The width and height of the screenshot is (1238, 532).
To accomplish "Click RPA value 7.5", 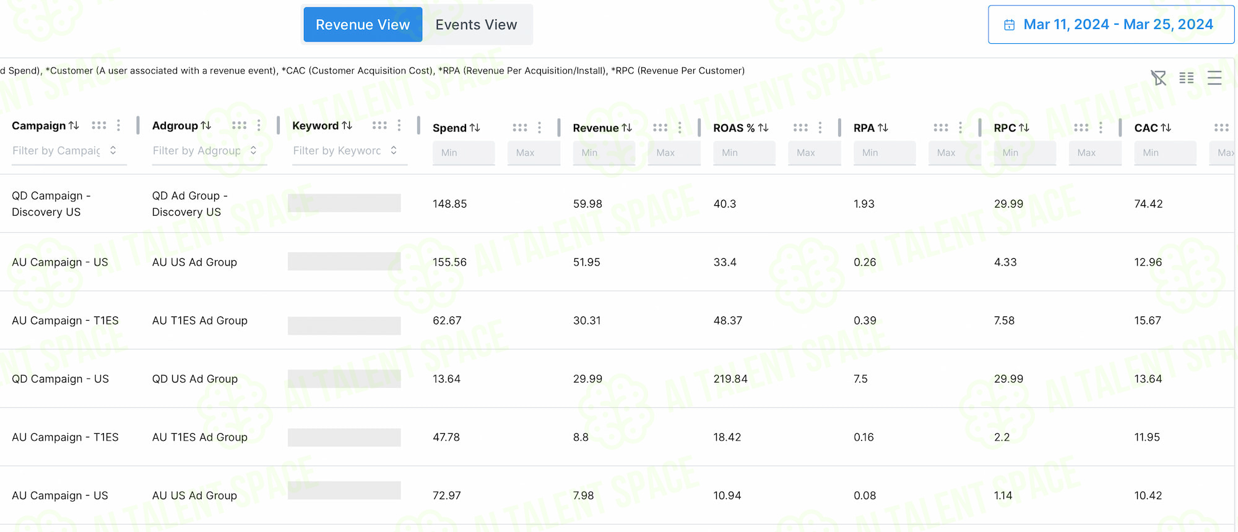I will (860, 379).
